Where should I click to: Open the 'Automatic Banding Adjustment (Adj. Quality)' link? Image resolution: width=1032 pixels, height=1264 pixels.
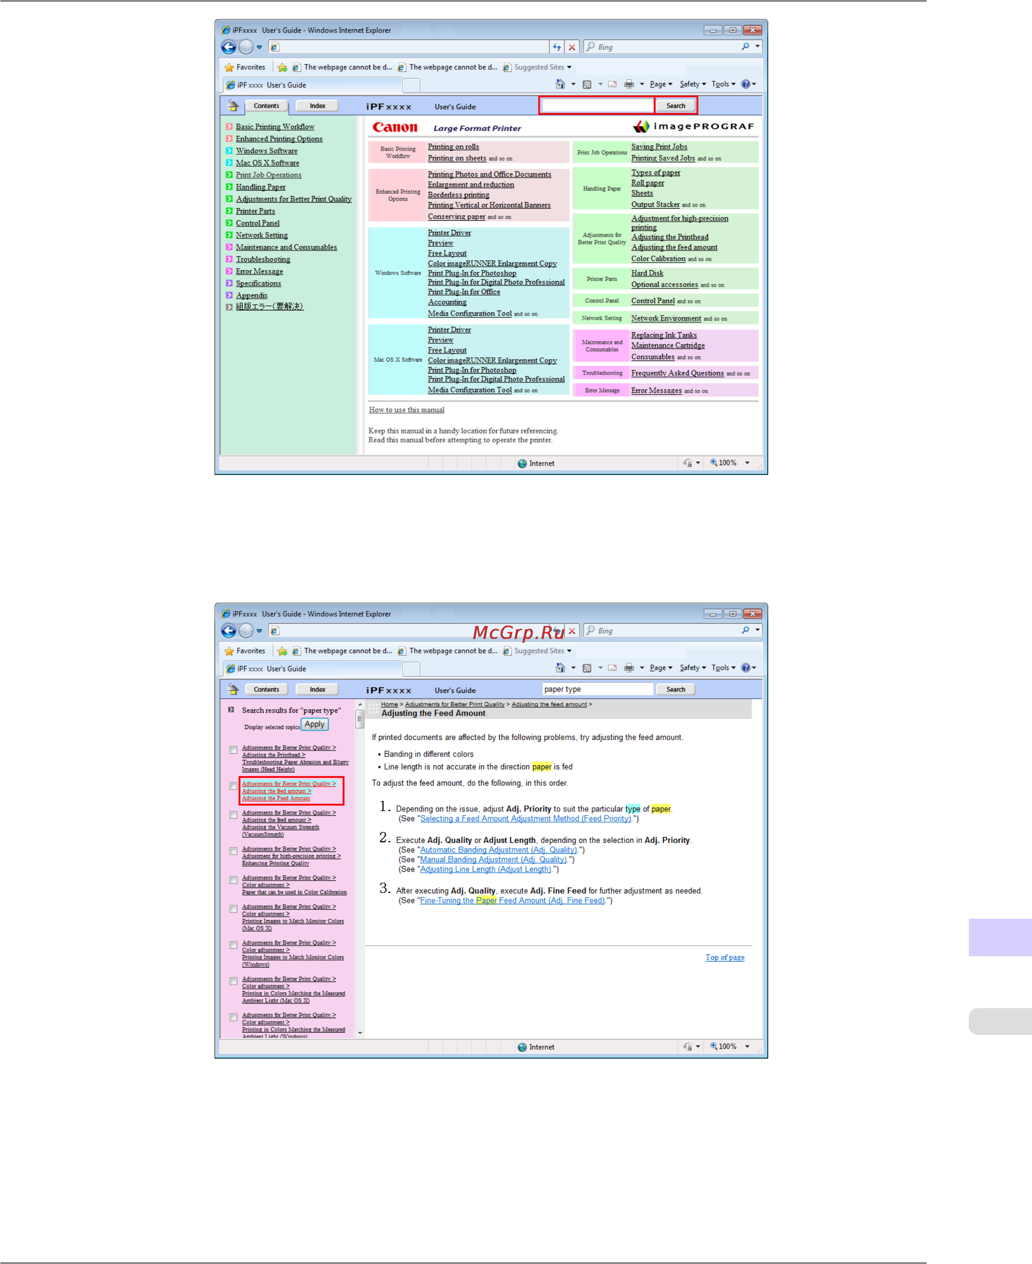tap(498, 850)
